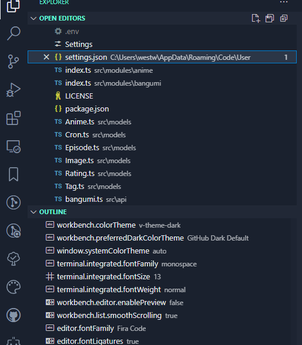The image size is (302, 345).
Task: Open Run and Debug view
Action: tap(13, 90)
